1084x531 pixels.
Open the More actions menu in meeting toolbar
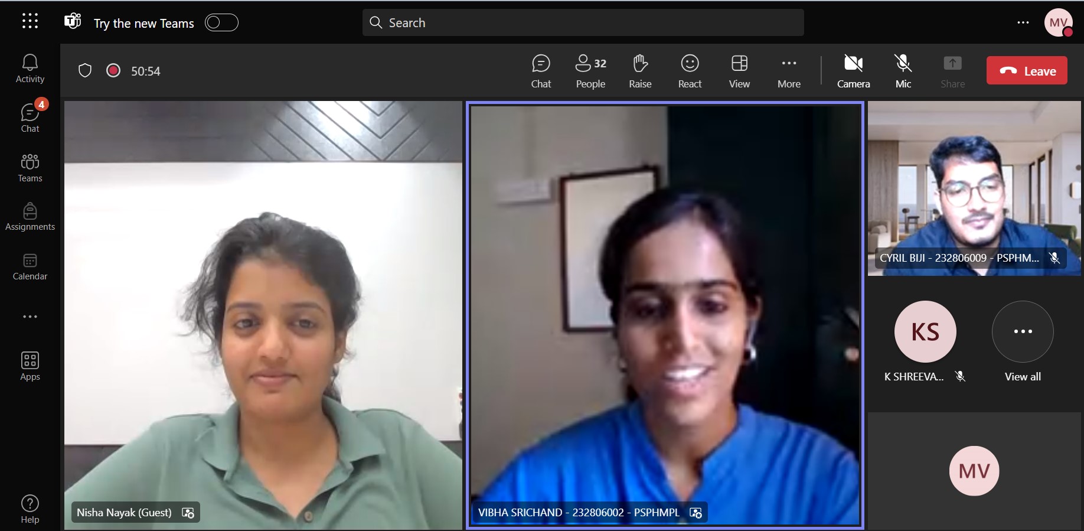coord(789,71)
